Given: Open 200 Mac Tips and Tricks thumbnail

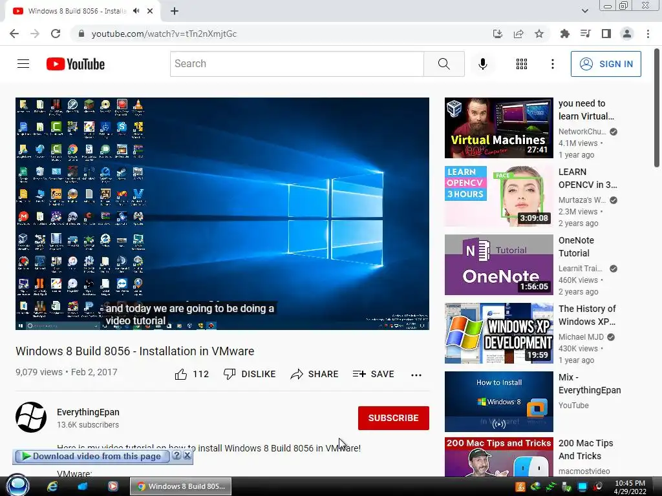Looking at the screenshot, I should pos(498,457).
